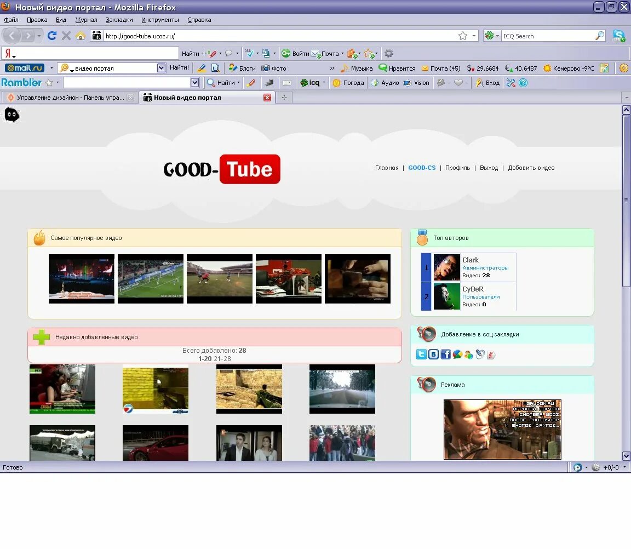
Task: Click the Rambler Вход login item
Action: [x=487, y=83]
